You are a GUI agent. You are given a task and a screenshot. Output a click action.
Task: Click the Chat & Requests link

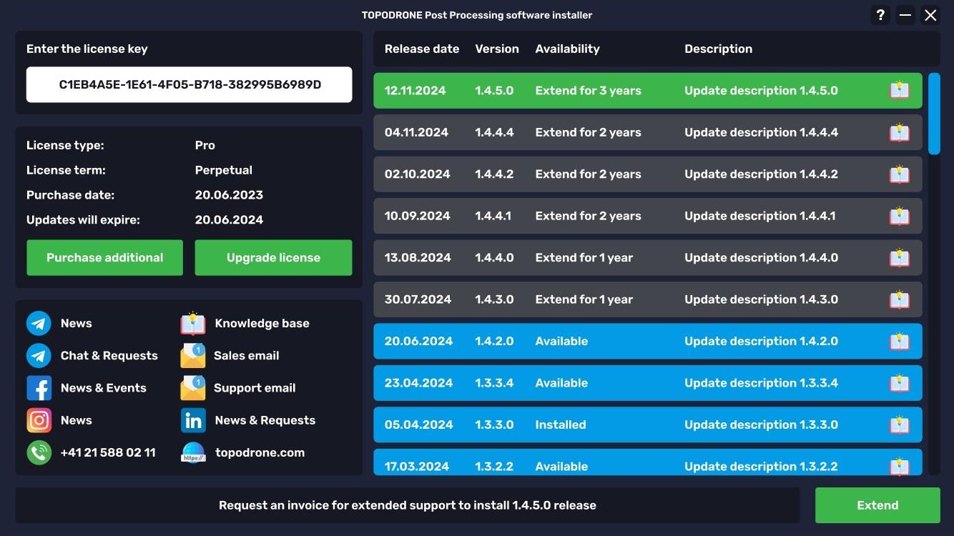click(109, 355)
